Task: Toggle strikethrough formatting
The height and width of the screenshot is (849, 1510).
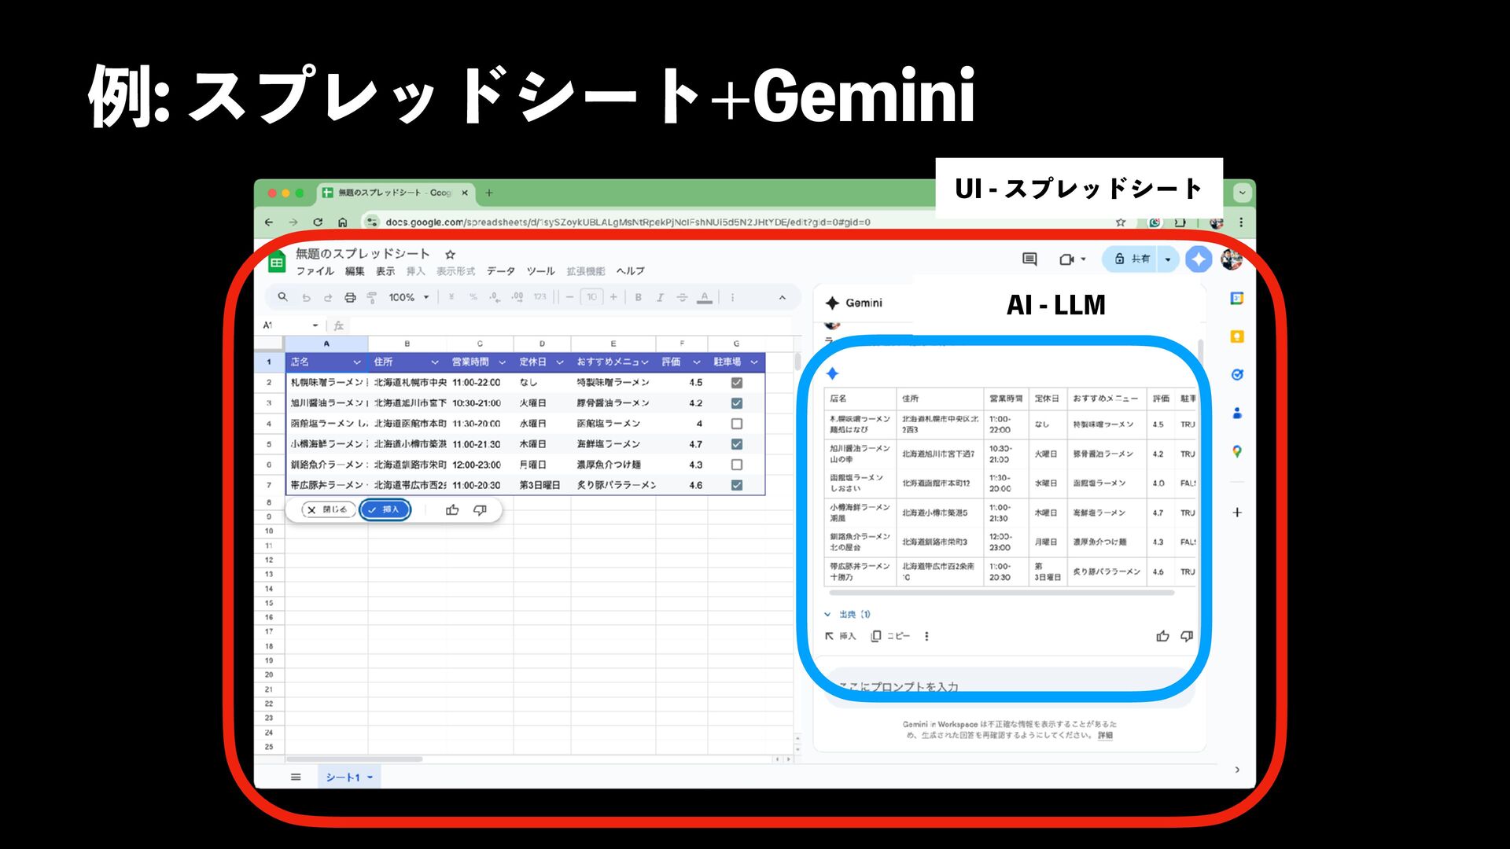Action: [682, 297]
